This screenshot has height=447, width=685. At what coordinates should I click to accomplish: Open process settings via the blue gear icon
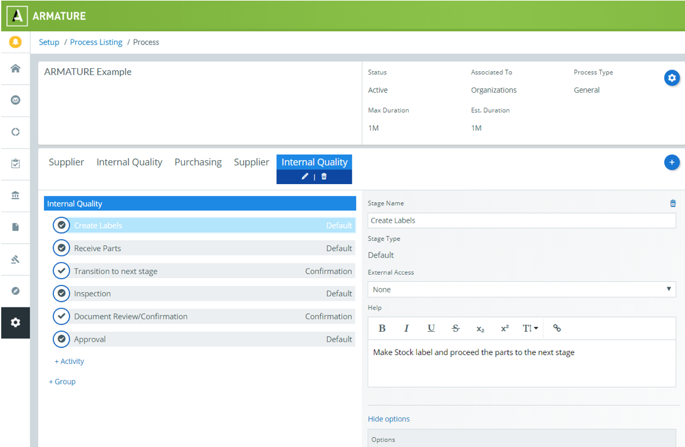pyautogui.click(x=672, y=78)
